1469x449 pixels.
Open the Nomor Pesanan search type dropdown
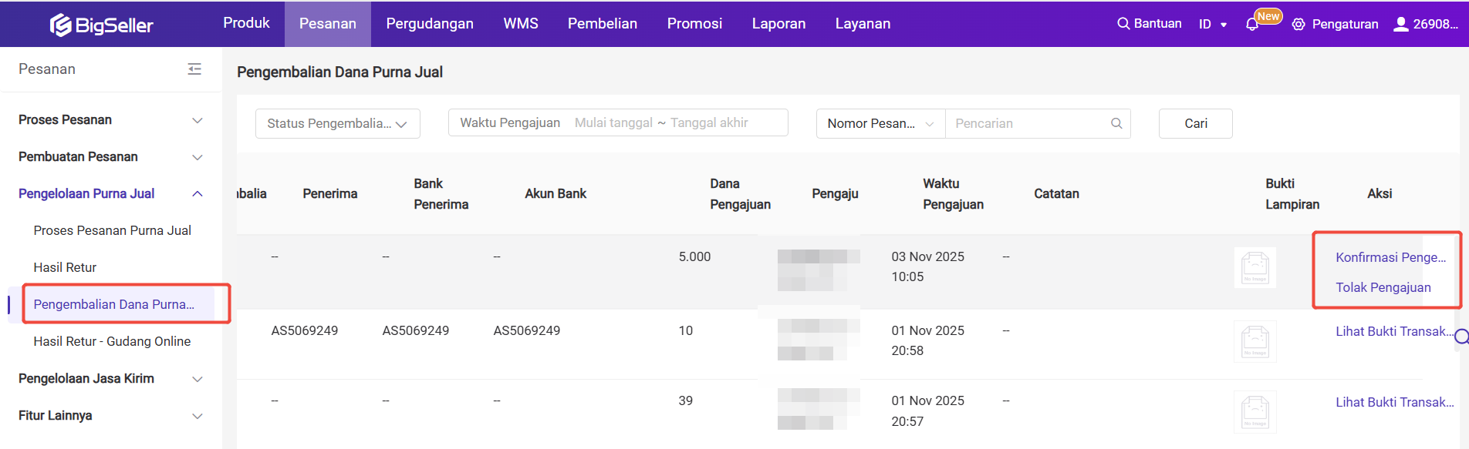tap(880, 123)
